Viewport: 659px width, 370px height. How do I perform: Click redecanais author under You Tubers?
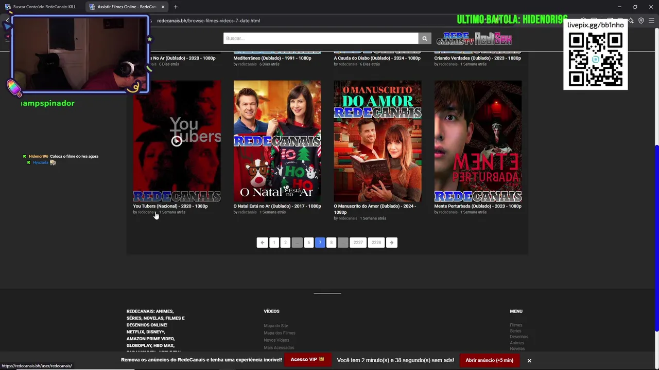(x=147, y=212)
